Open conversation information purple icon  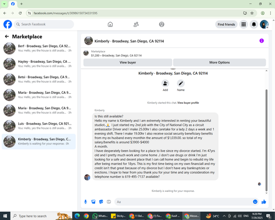[262, 41]
